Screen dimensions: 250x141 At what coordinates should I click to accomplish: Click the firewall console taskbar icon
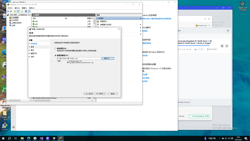click(60, 138)
